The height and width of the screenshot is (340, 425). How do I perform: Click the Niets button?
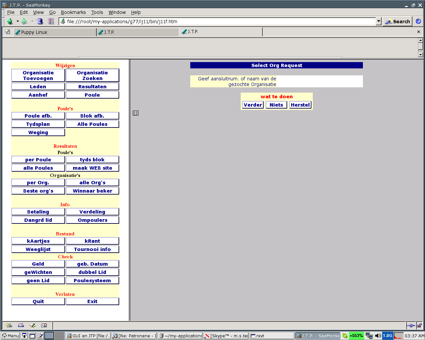point(276,105)
